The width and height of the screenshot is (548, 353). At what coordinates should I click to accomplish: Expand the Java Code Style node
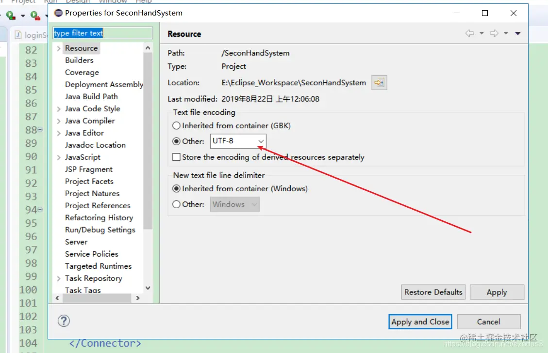59,109
